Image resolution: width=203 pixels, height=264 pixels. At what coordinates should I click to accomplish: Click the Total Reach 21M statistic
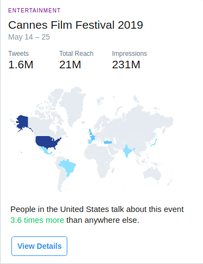click(77, 60)
